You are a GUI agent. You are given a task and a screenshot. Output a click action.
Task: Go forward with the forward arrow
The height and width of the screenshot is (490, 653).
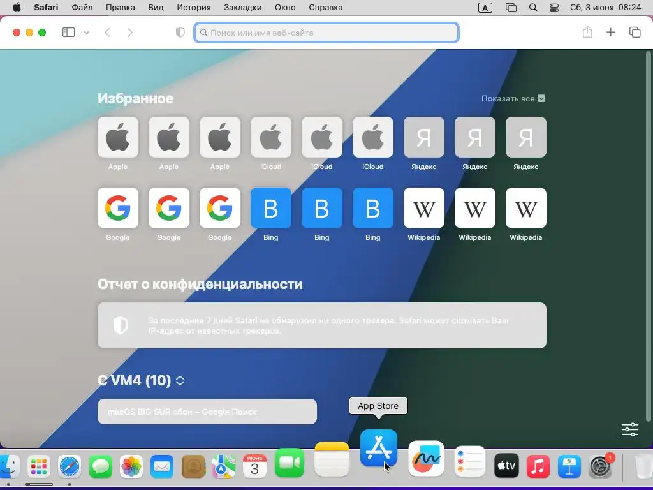[x=130, y=33]
